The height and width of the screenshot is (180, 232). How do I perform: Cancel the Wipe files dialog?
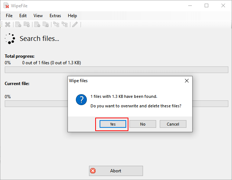click(x=173, y=124)
